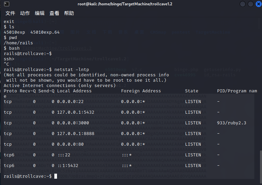
Task: Click the '^C' interrupt line
Action: coord(6,64)
